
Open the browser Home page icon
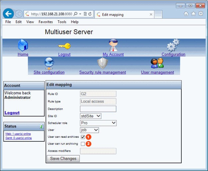pyautogui.click(x=186, y=14)
